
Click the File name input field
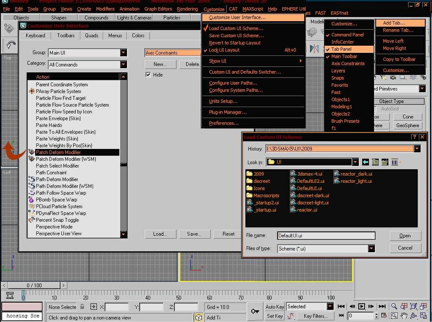[x=326, y=236]
